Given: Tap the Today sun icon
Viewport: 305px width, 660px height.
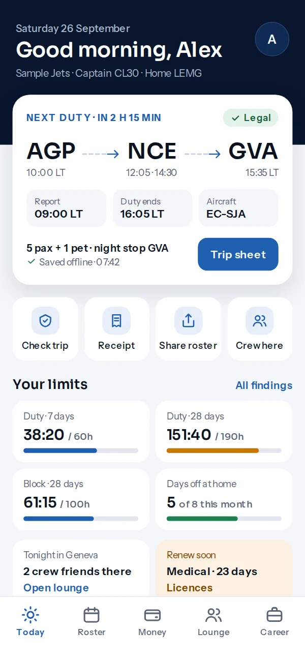Looking at the screenshot, I should (30, 615).
